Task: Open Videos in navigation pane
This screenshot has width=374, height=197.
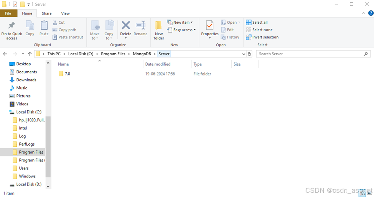Action: 22,104
